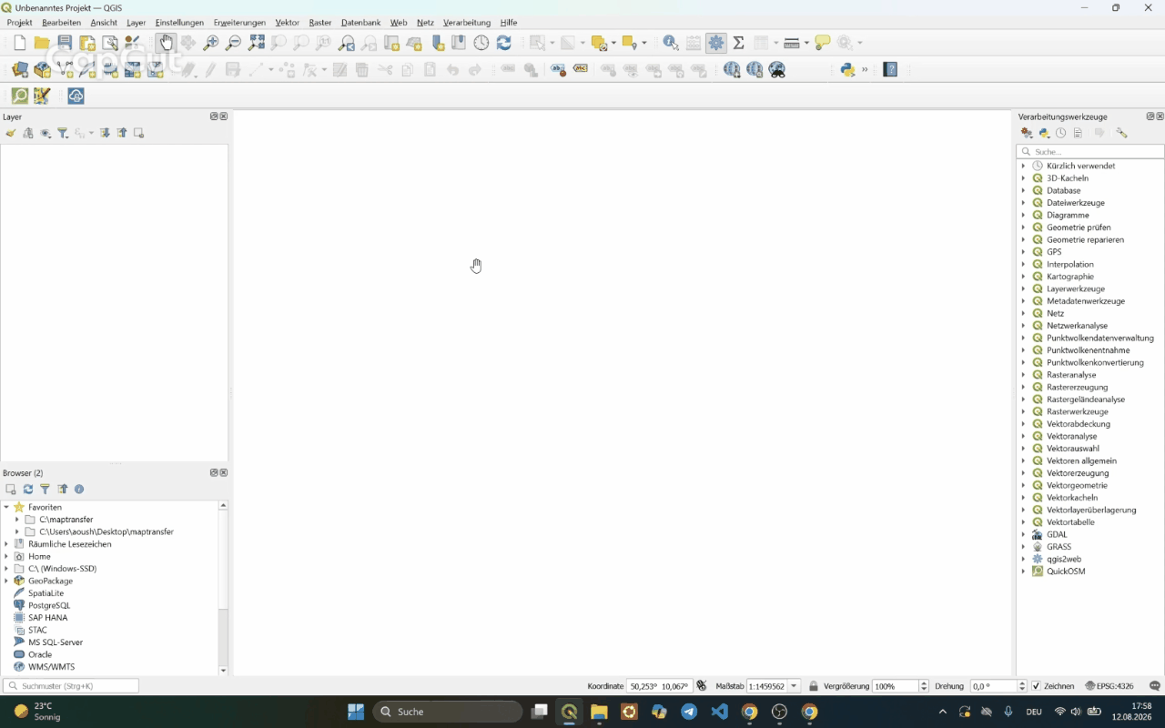
Task: Focus the toolbox Suche search field
Action: pos(1090,152)
